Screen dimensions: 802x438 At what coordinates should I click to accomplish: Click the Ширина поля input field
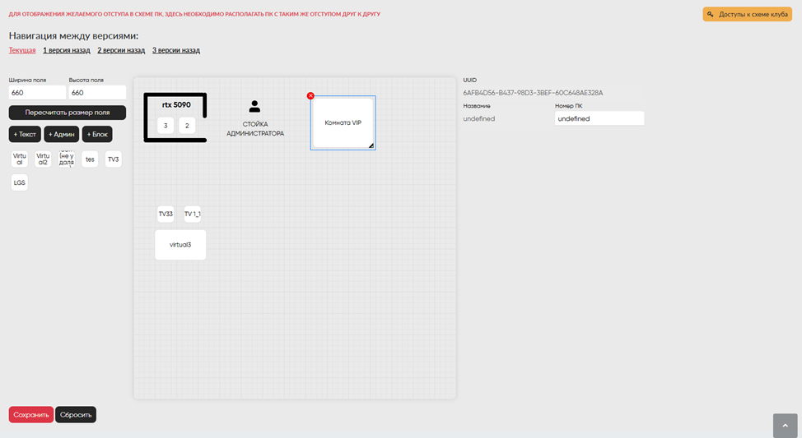(37, 93)
